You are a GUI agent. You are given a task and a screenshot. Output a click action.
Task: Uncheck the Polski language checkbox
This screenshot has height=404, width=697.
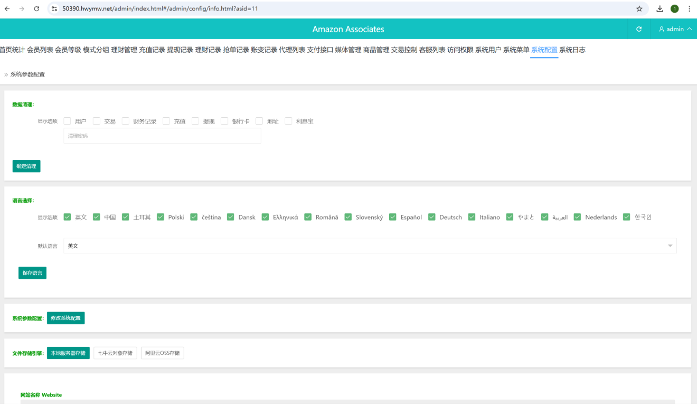point(161,217)
